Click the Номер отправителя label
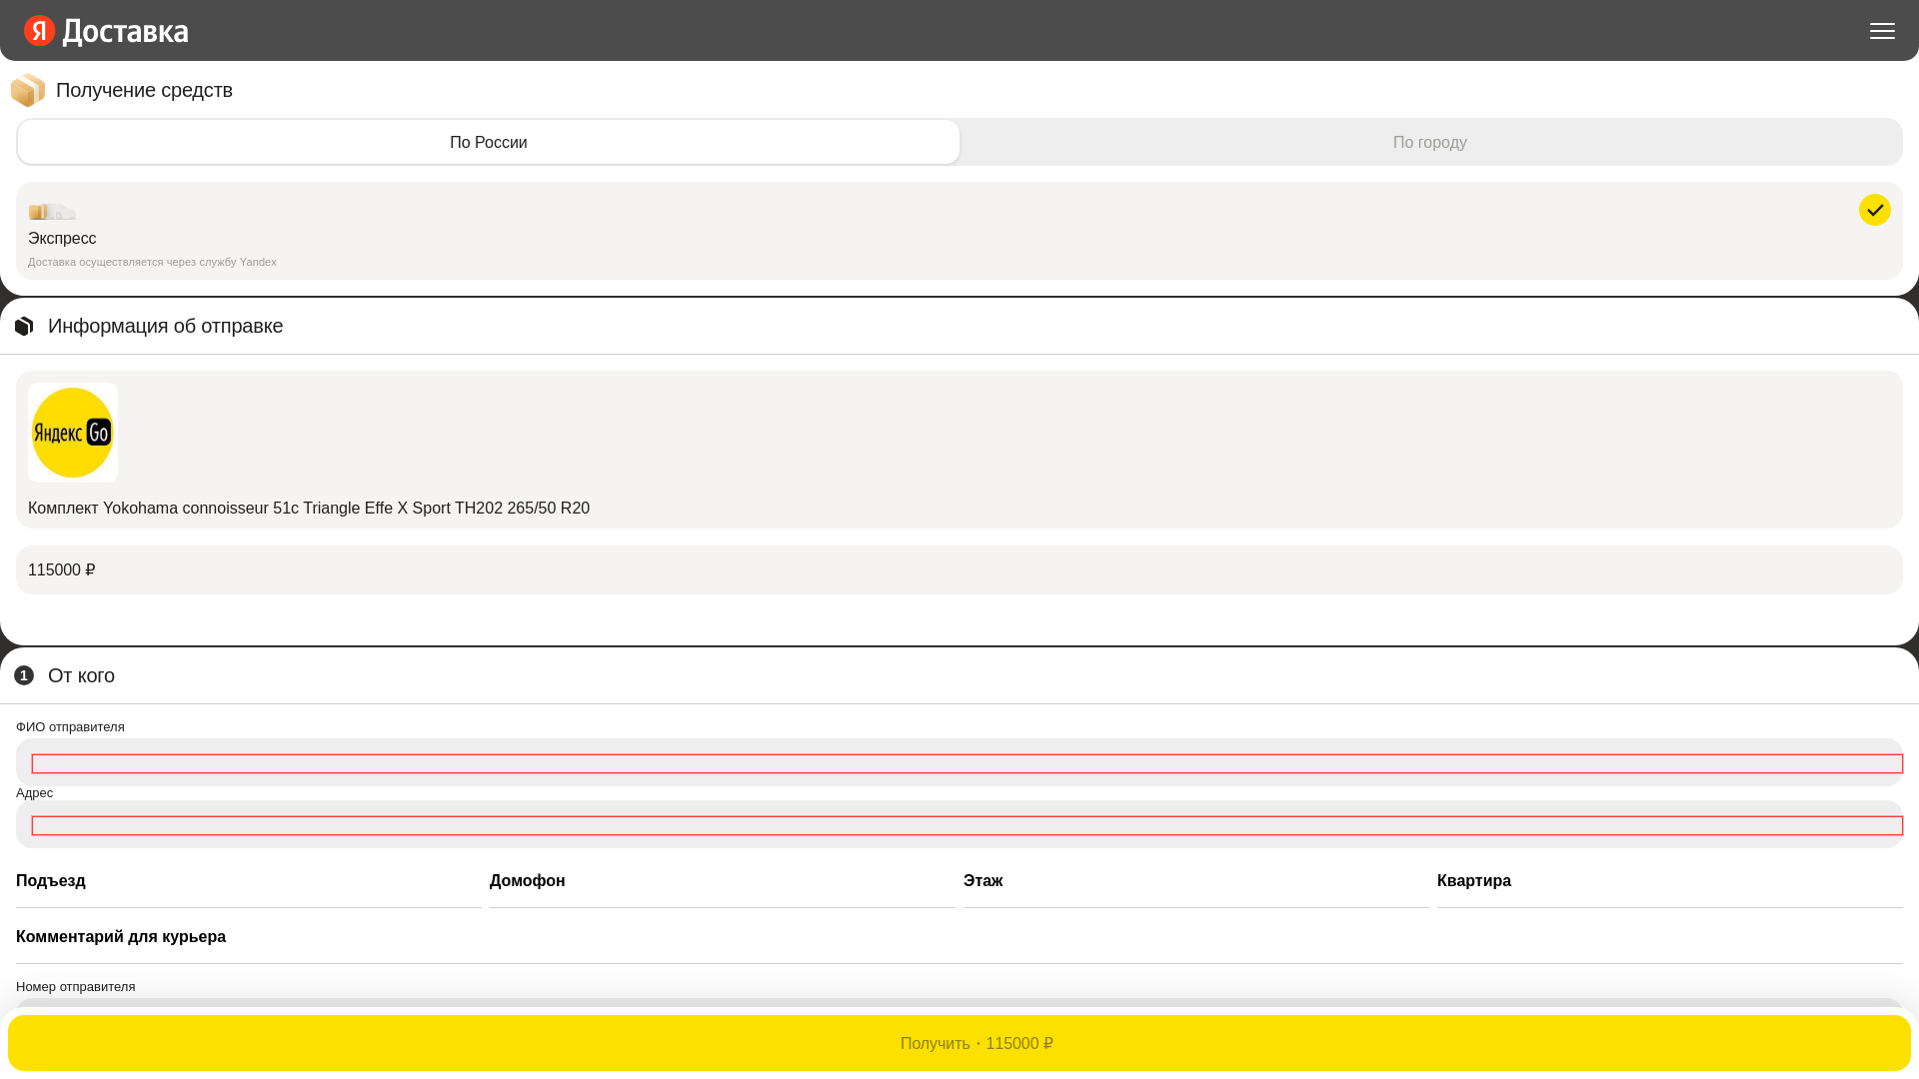1919x1079 pixels. [x=76, y=986]
